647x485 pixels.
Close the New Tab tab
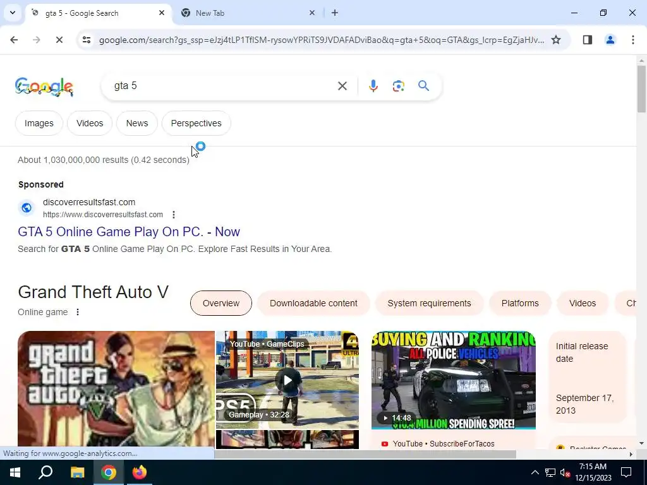click(312, 13)
